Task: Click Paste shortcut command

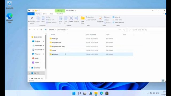Action: [51, 22]
